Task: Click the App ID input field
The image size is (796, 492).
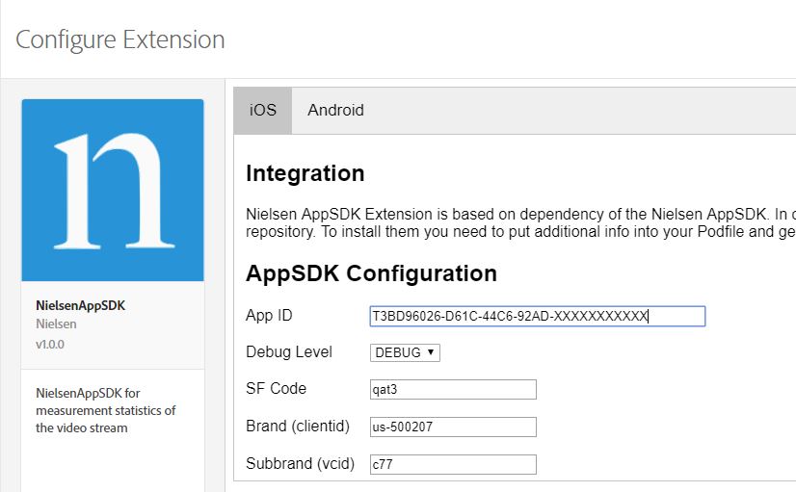Action: pos(538,316)
